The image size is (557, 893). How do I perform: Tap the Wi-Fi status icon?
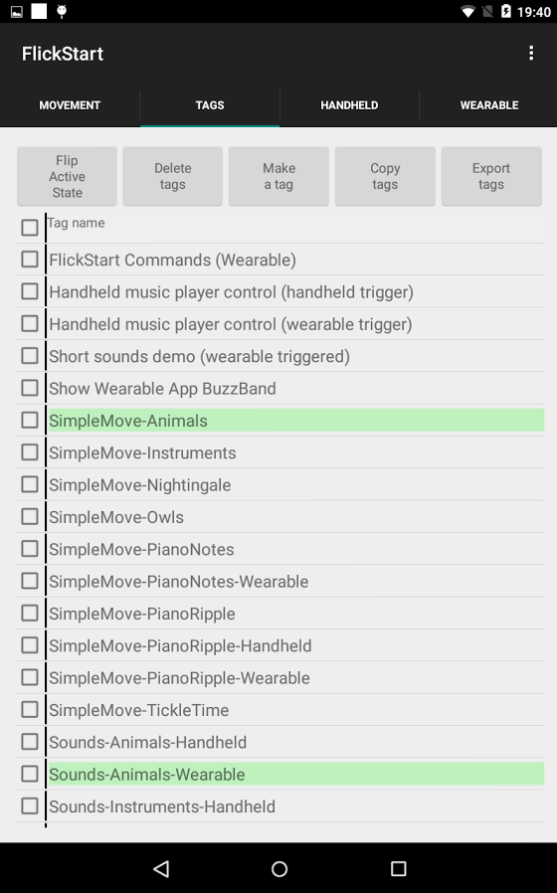[x=467, y=11]
